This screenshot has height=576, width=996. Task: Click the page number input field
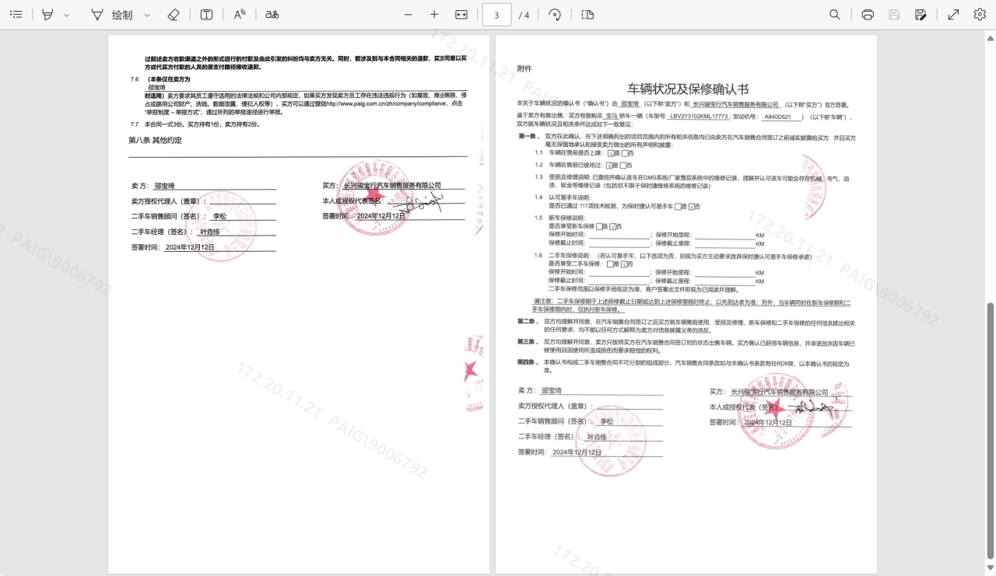(496, 15)
